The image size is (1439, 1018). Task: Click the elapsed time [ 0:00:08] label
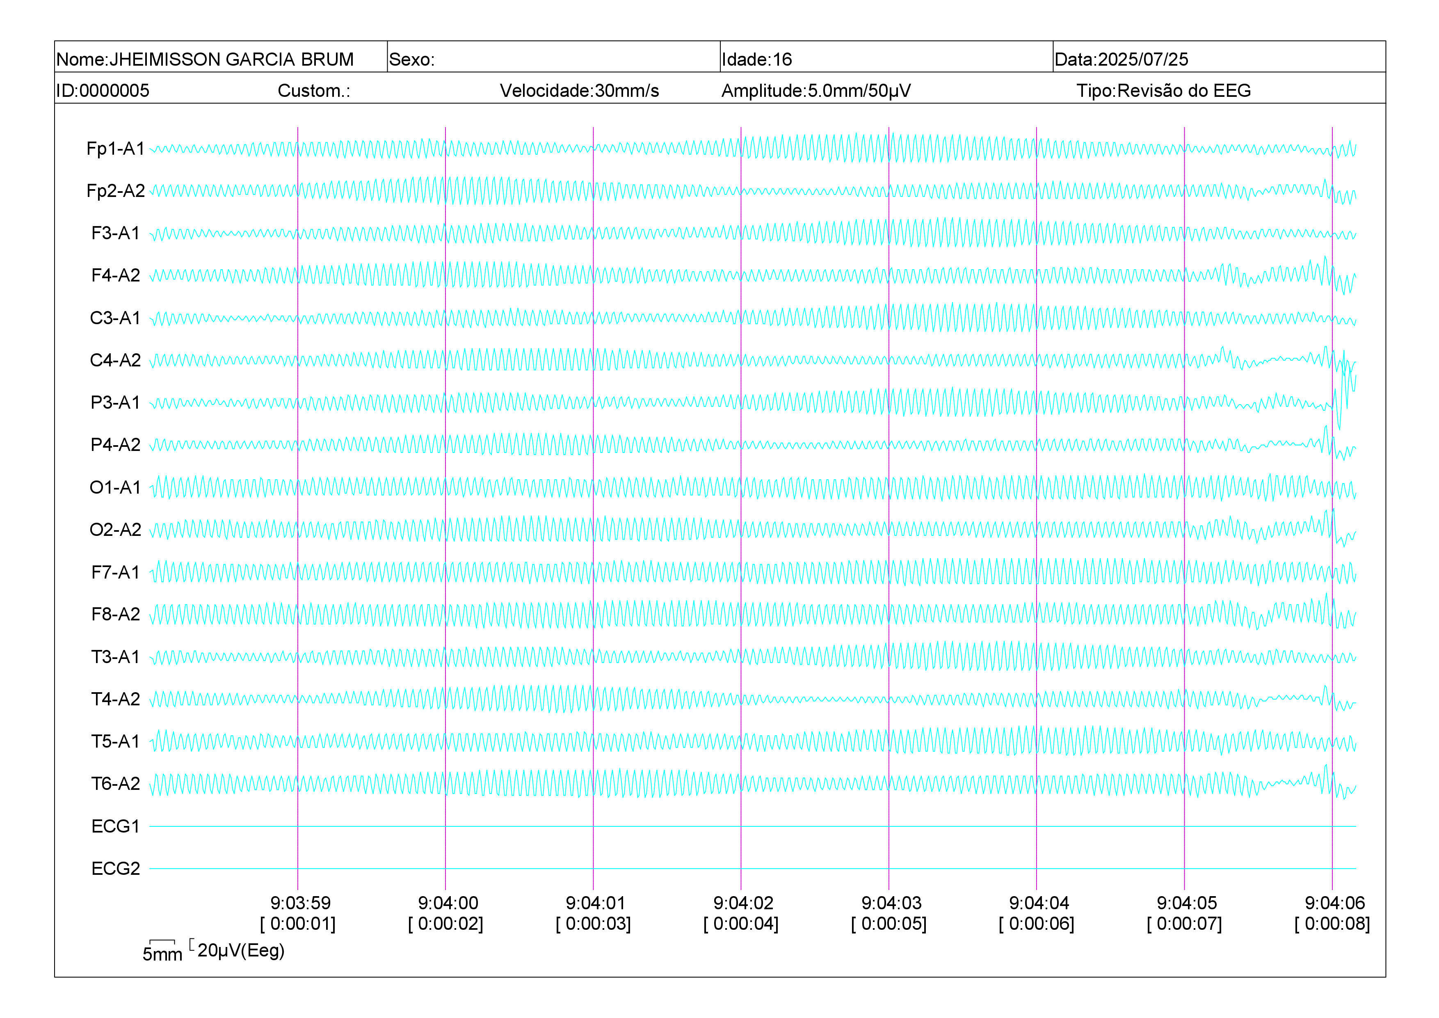click(1332, 924)
